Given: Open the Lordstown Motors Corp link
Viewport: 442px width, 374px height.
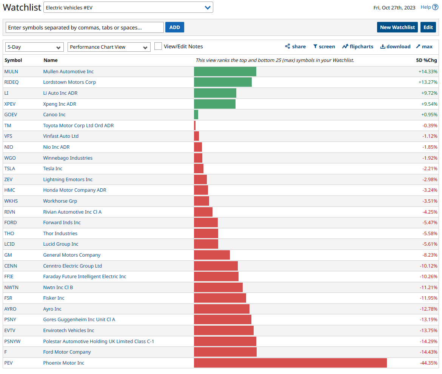Looking at the screenshot, I should coord(69,82).
